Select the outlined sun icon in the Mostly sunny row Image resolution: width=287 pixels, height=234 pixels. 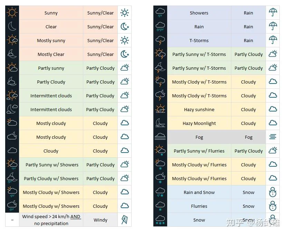pyautogui.click(x=125, y=40)
